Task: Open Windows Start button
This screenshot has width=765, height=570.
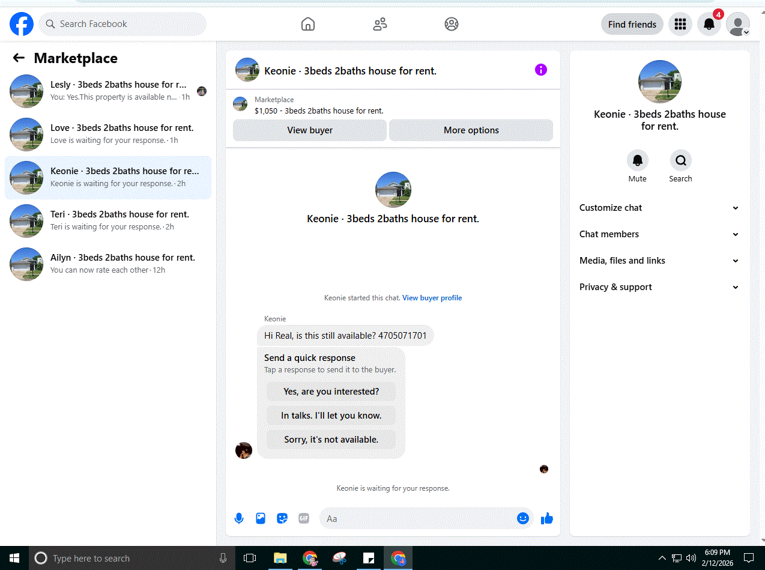Action: click(x=14, y=558)
